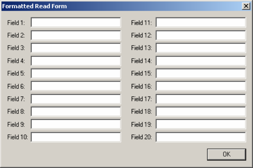Click inside the Field 13 box
Image resolution: width=253 pixels, height=168 pixels.
[x=201, y=48]
